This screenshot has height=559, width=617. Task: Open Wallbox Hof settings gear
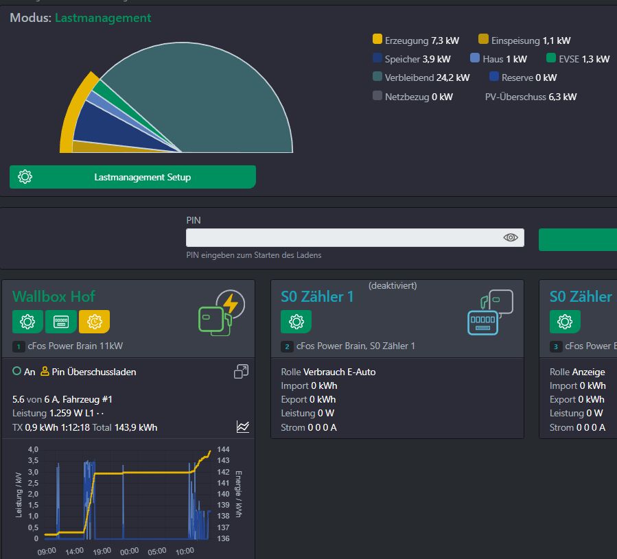coord(27,322)
